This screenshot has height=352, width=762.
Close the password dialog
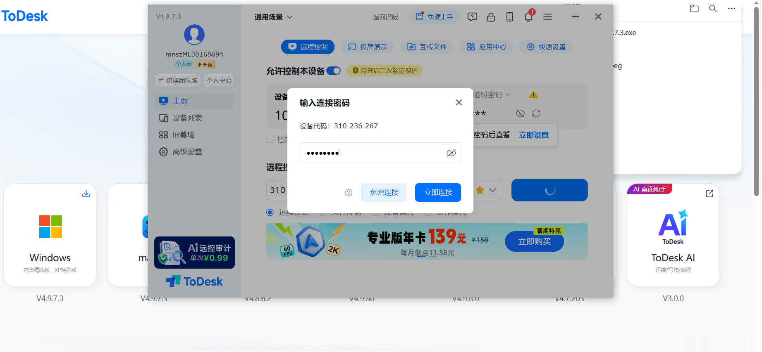[x=459, y=102]
